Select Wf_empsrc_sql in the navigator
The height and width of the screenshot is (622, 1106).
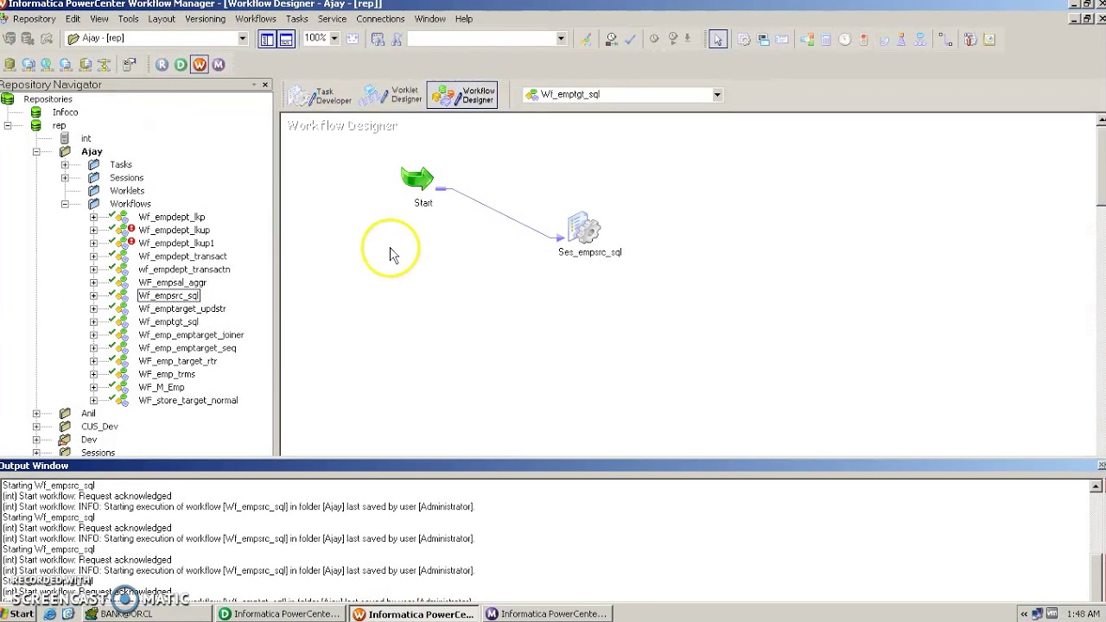tap(168, 295)
